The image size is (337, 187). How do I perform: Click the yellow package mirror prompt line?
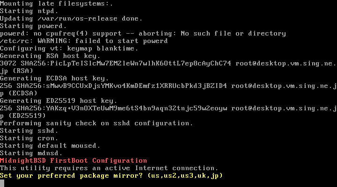click(x=111, y=175)
